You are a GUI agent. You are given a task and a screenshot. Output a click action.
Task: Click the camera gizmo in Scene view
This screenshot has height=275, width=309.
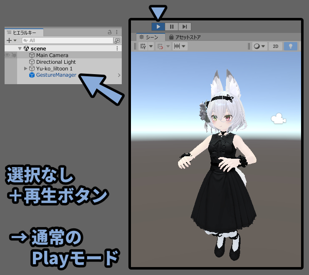tap(279, 118)
